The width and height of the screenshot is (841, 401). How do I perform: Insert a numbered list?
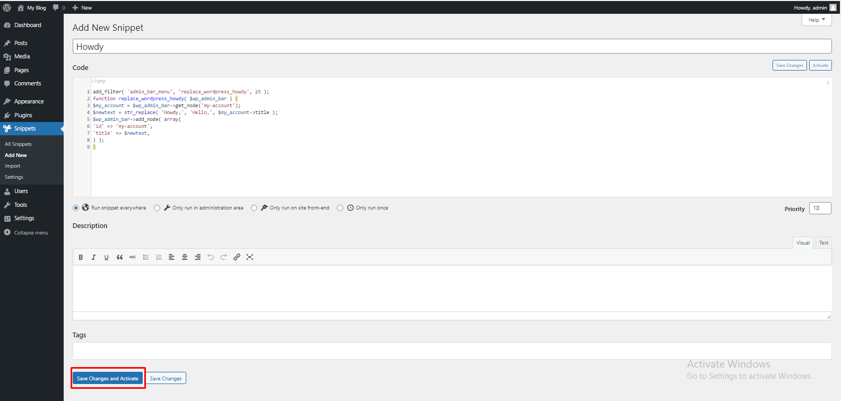[x=159, y=257]
